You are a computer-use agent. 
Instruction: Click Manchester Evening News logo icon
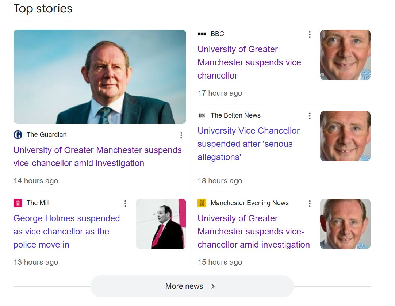202,203
